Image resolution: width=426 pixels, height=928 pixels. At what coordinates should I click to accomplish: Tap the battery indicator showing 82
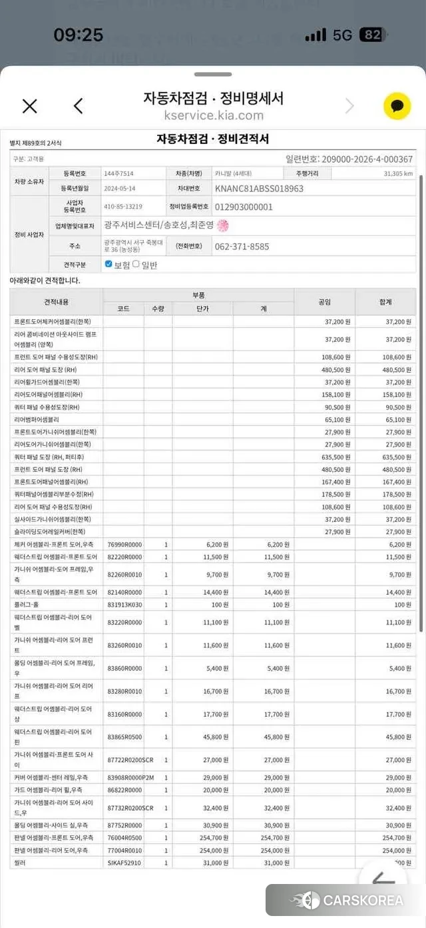[371, 35]
